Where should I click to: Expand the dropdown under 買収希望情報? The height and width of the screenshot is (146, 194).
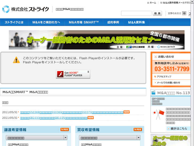(110, 138)
